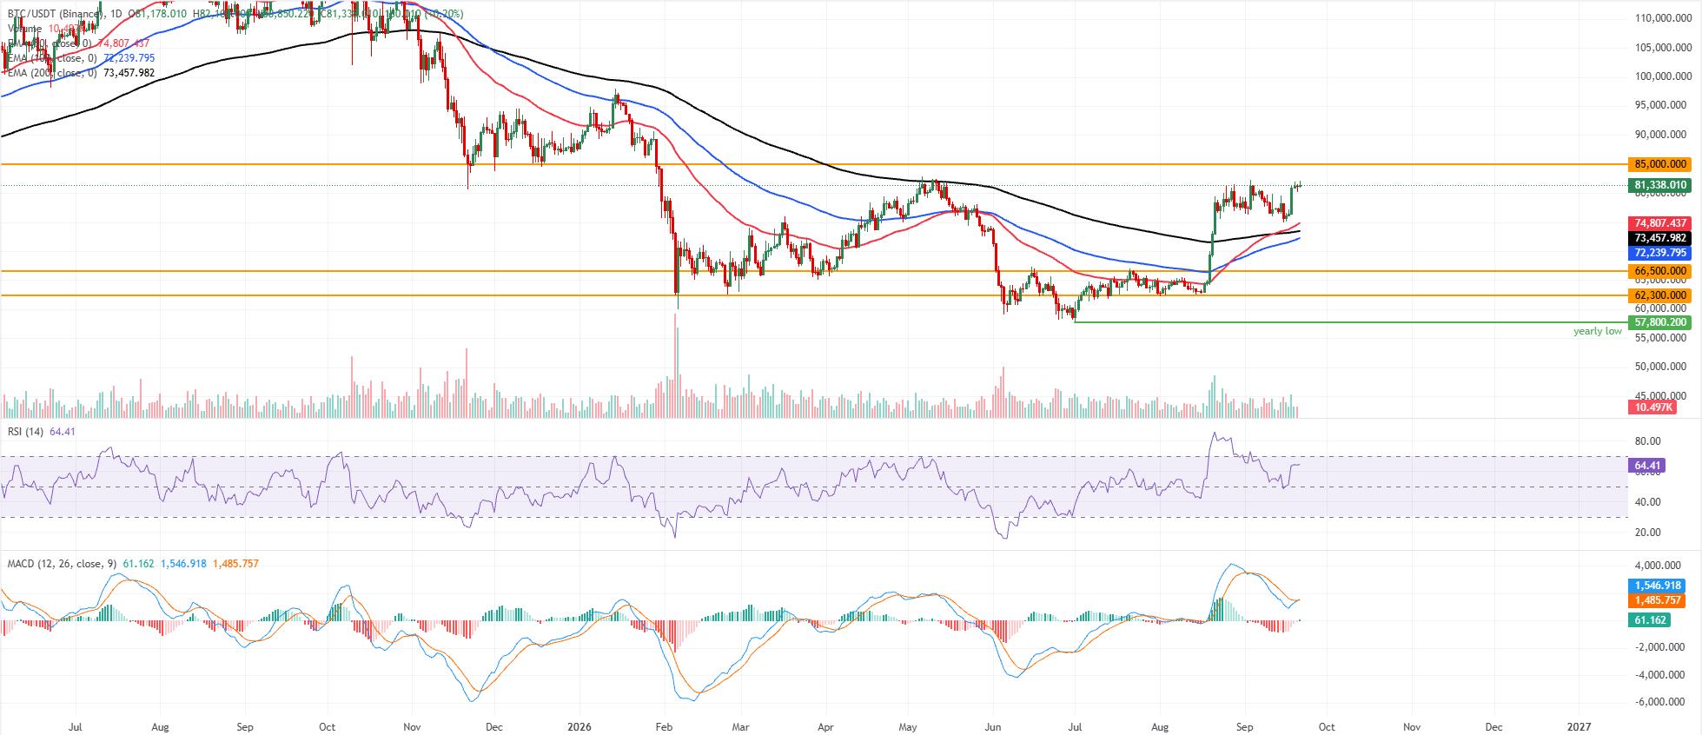Image resolution: width=1702 pixels, height=735 pixels.
Task: Select the Volume indicator legend
Action: pos(24,29)
